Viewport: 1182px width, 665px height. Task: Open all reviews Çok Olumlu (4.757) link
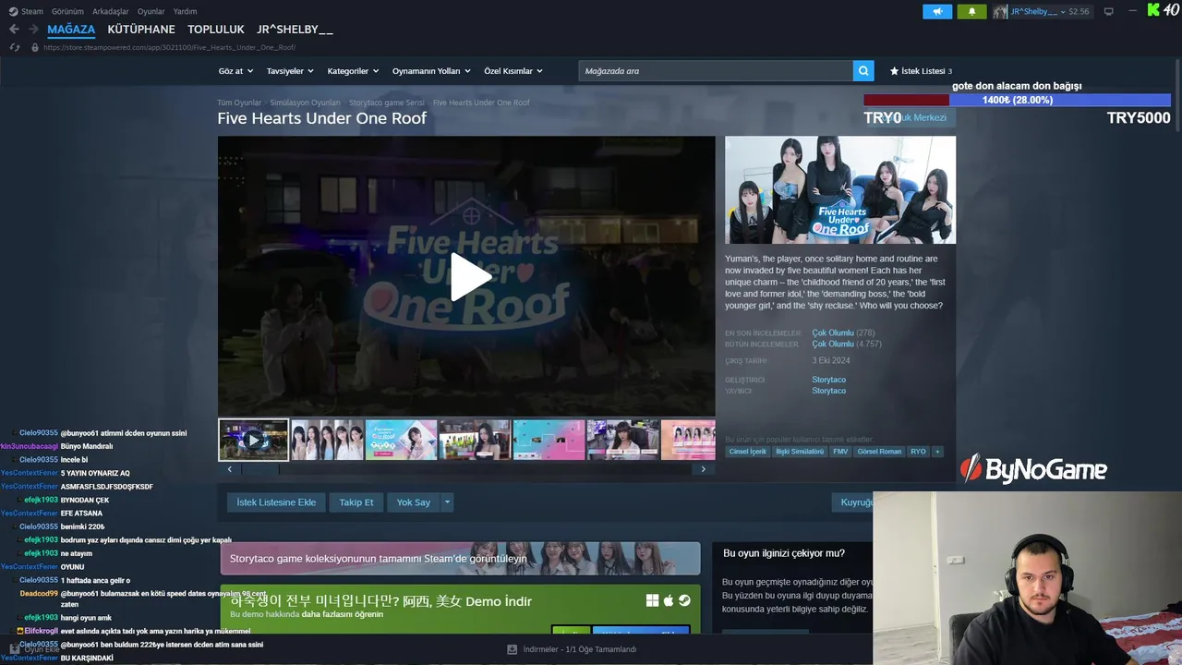pyautogui.click(x=847, y=344)
